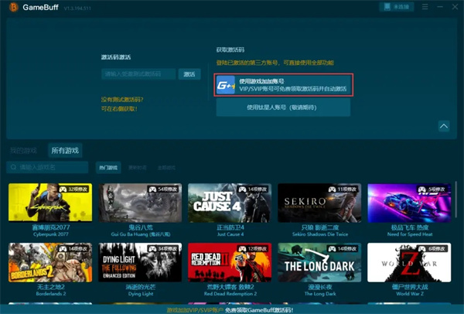464x314 pixels.
Task: Select the 最新游戏 filter
Action: pyautogui.click(x=138, y=167)
